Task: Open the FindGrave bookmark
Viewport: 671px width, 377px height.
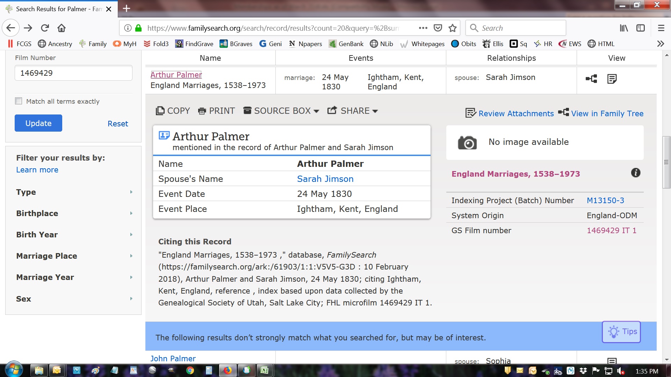Action: point(194,44)
